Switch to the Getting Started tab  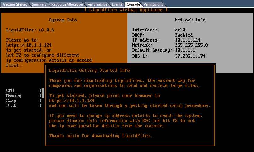click(15, 4)
